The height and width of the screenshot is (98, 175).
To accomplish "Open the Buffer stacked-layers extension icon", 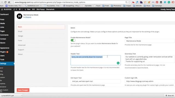I will [x=161, y=2].
